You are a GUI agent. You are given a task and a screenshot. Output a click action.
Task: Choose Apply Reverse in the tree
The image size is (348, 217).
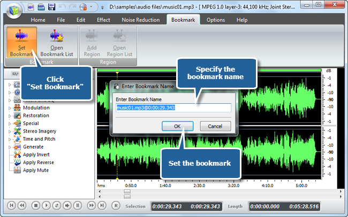click(39, 162)
